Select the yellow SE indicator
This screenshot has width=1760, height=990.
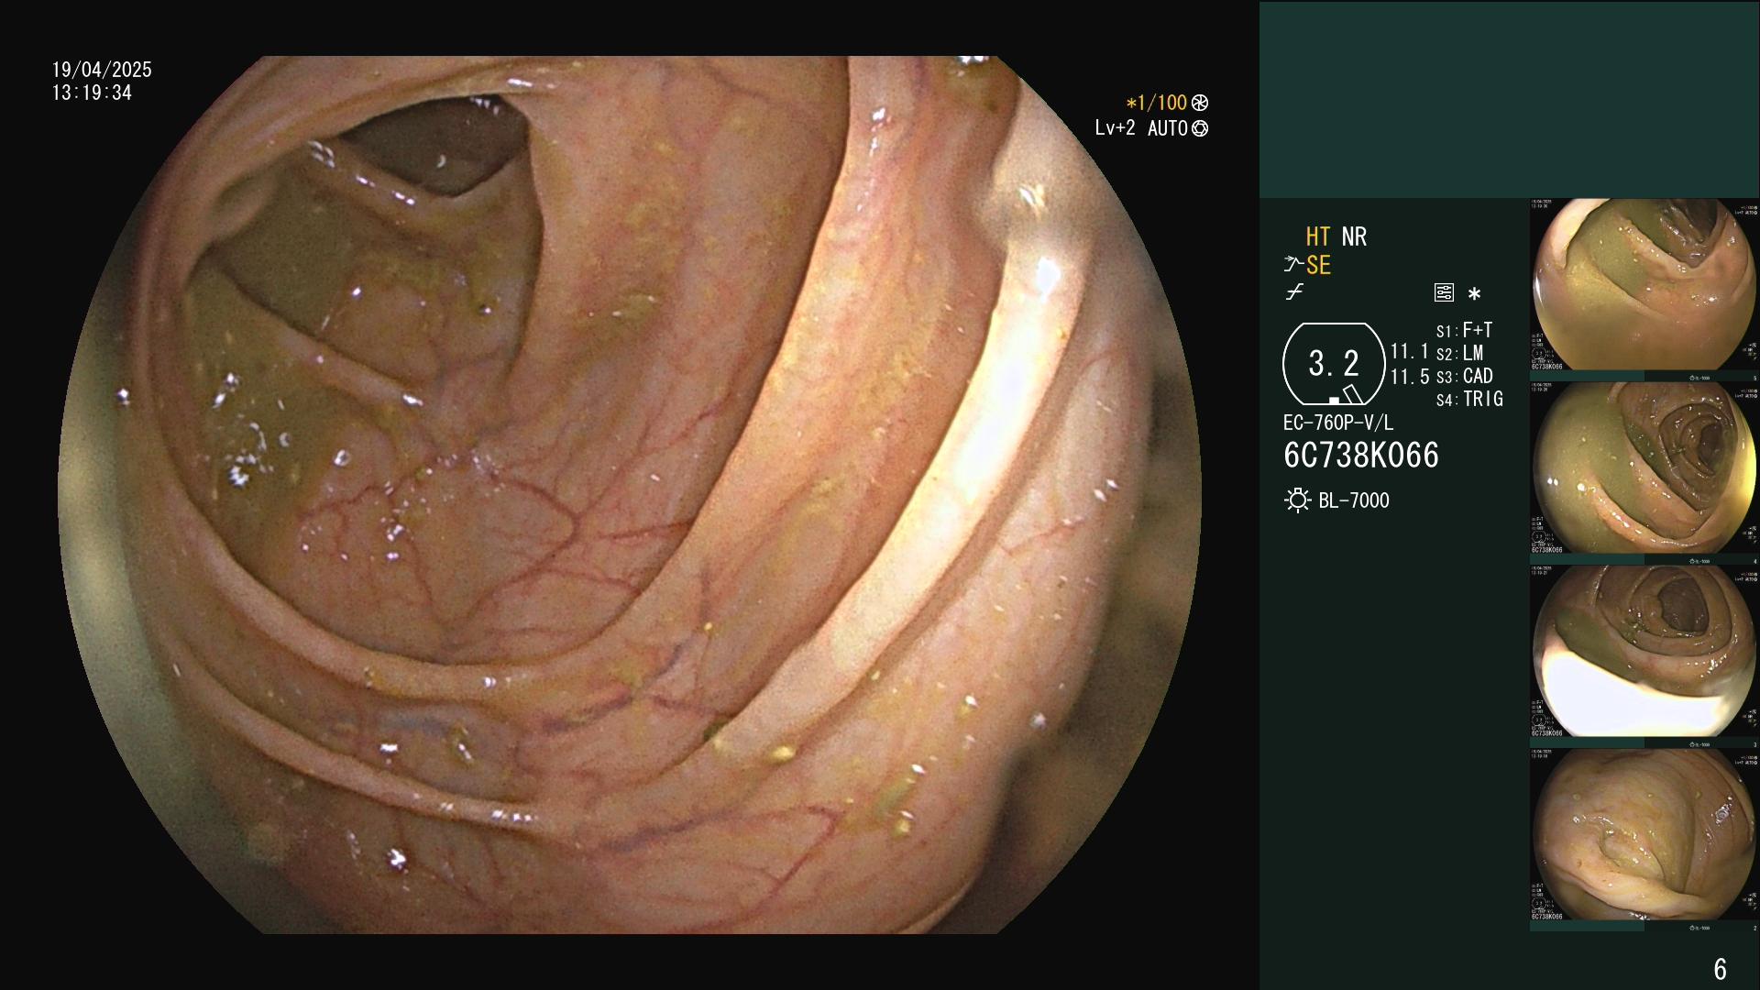[x=1318, y=265]
